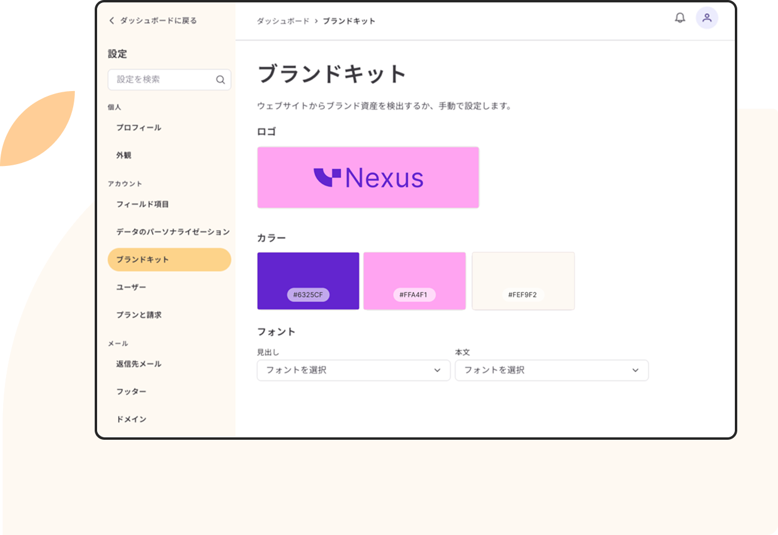Click the ウェブサイトからブランド資産を検出 description text
The width and height of the screenshot is (778, 535).
(384, 106)
